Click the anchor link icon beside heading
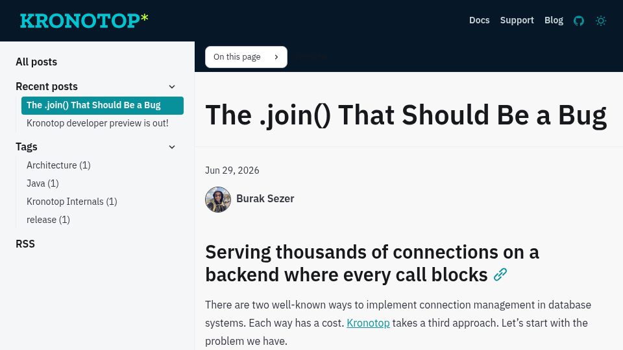The image size is (623, 350). [500, 275]
